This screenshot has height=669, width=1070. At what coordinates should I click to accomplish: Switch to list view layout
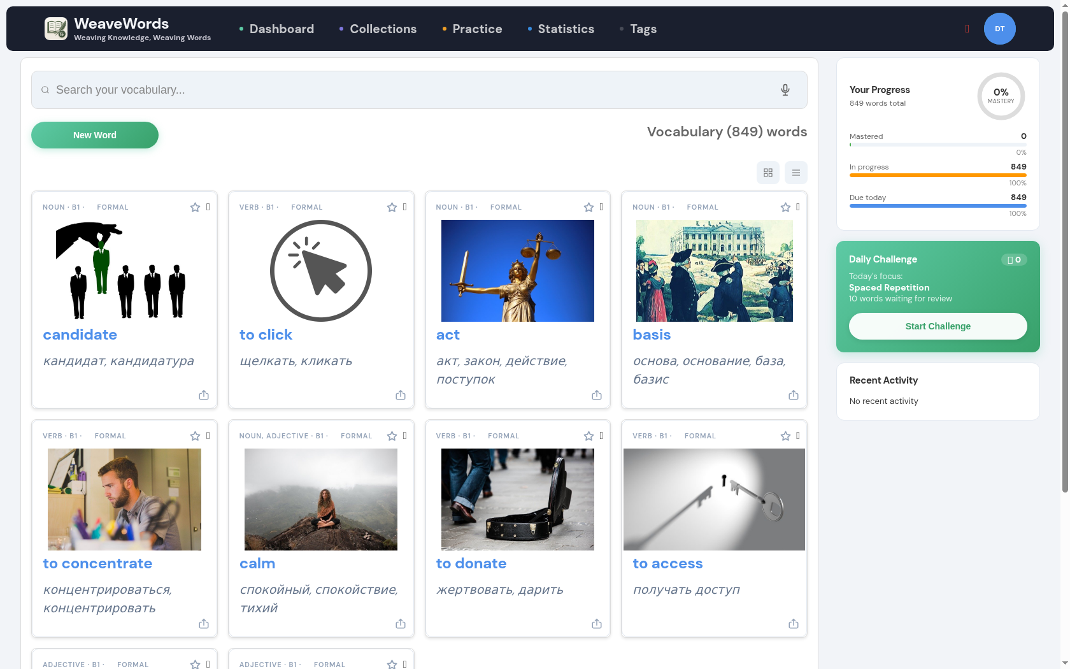[796, 173]
